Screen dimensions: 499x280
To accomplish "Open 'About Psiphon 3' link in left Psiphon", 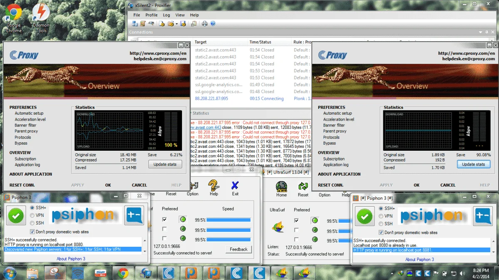I will [x=71, y=259].
